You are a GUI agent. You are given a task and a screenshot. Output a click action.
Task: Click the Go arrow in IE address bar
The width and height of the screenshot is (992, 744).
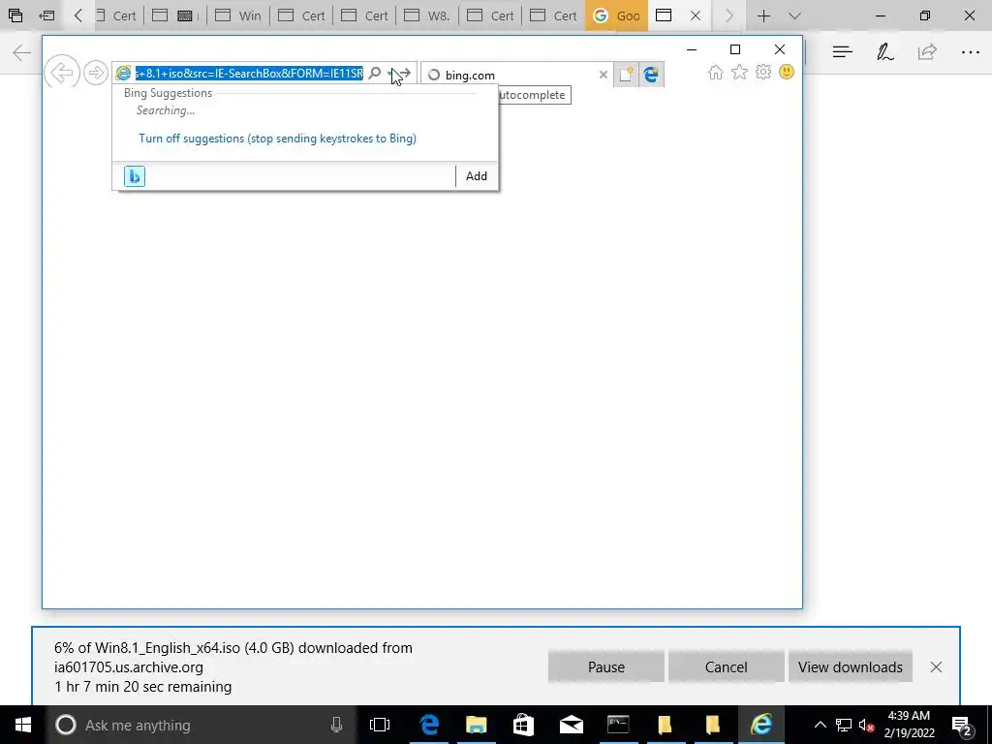click(x=405, y=74)
